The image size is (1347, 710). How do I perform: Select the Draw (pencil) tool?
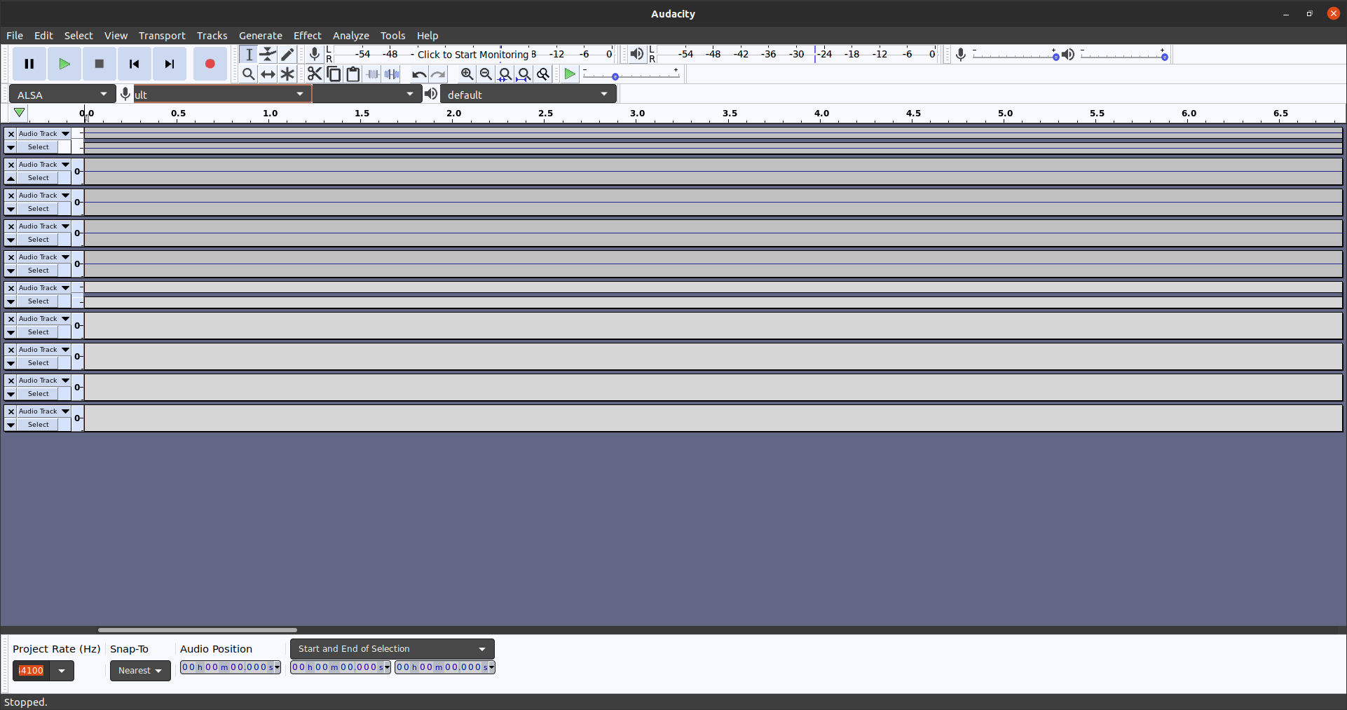pos(287,55)
